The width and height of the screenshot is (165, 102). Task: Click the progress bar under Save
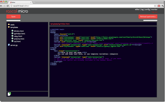pyautogui.click(x=13, y=20)
